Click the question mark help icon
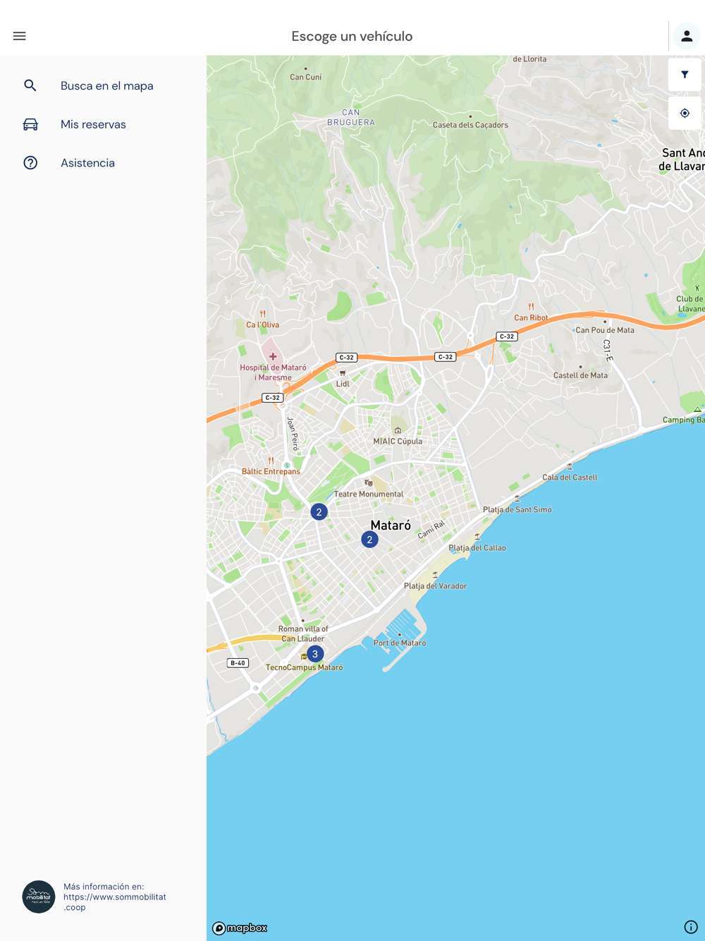This screenshot has height=941, width=705. pyautogui.click(x=30, y=163)
